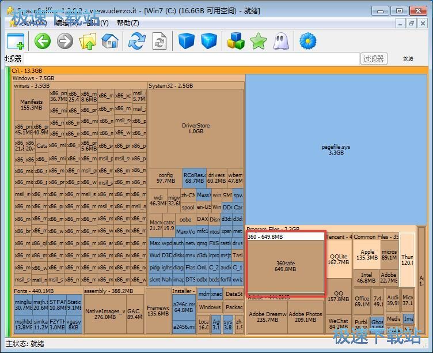Toggle file classes colored cubes style
The height and width of the screenshot is (353, 433).
pyautogui.click(x=236, y=41)
